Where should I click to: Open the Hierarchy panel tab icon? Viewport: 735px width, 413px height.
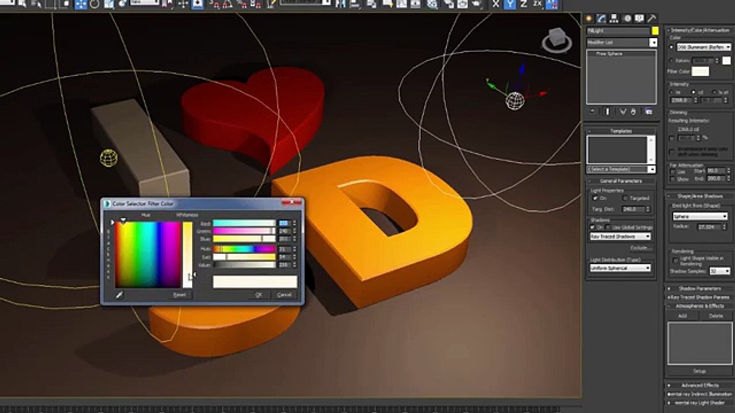pyautogui.click(x=614, y=18)
